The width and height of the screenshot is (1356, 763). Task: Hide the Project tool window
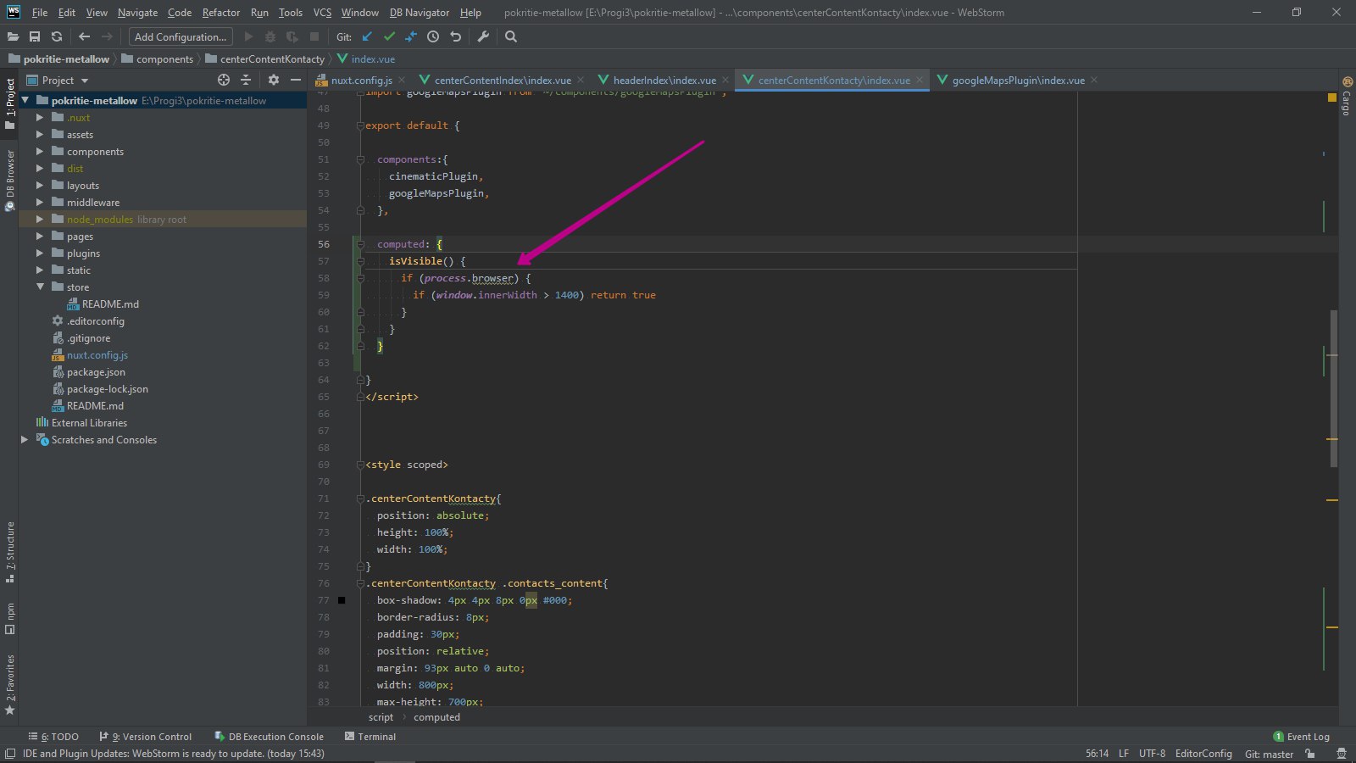point(296,80)
